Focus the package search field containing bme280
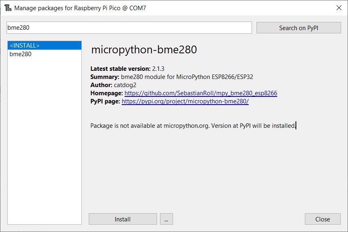Viewport: 348px width, 232px height. (x=129, y=28)
